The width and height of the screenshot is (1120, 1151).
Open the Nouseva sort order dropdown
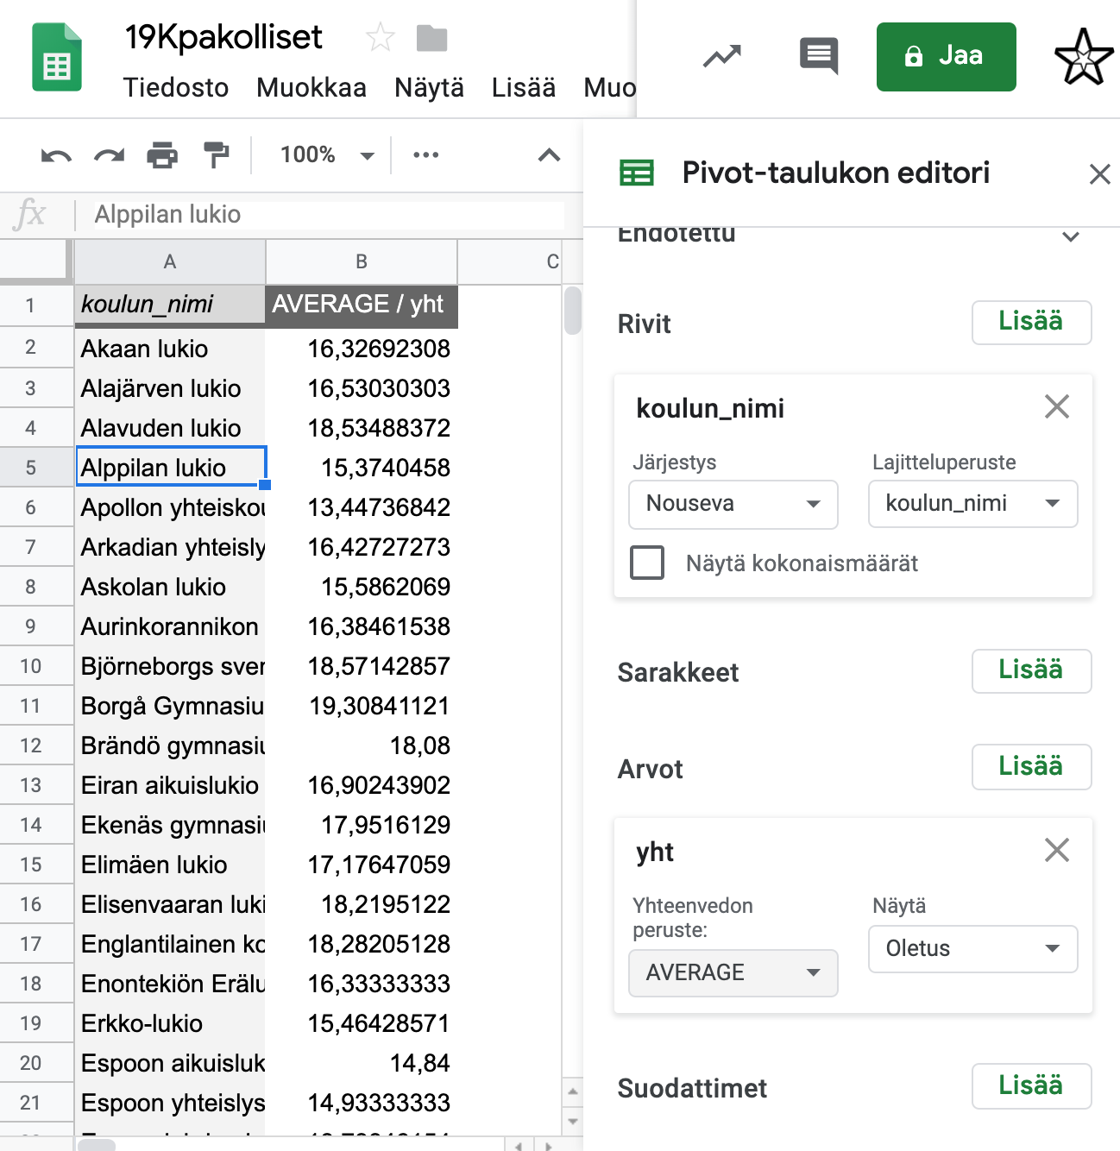(x=733, y=504)
